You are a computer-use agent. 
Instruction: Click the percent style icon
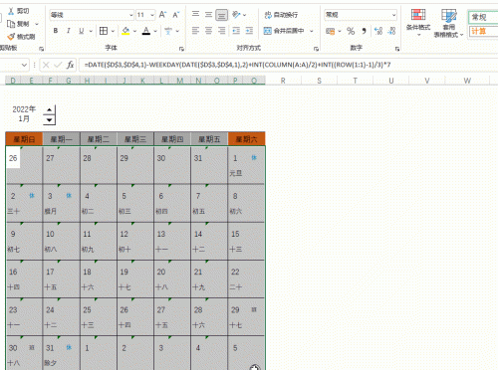click(x=351, y=31)
